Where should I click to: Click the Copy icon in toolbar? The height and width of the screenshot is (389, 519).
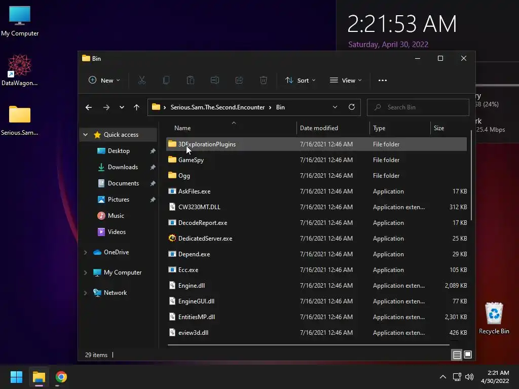coord(166,80)
